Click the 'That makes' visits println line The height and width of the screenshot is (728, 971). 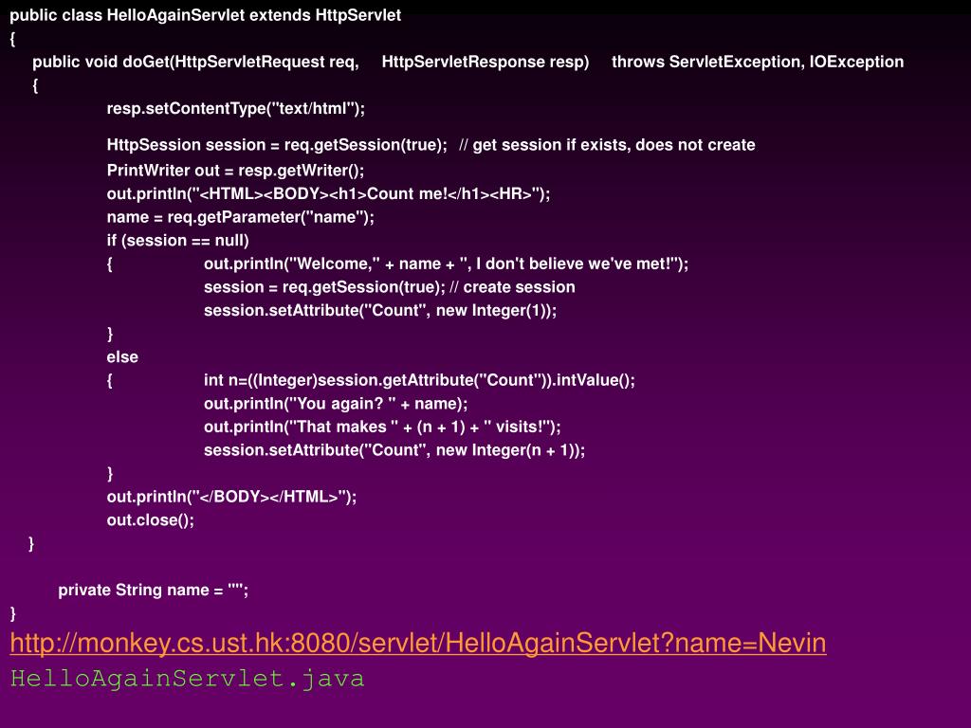(382, 428)
